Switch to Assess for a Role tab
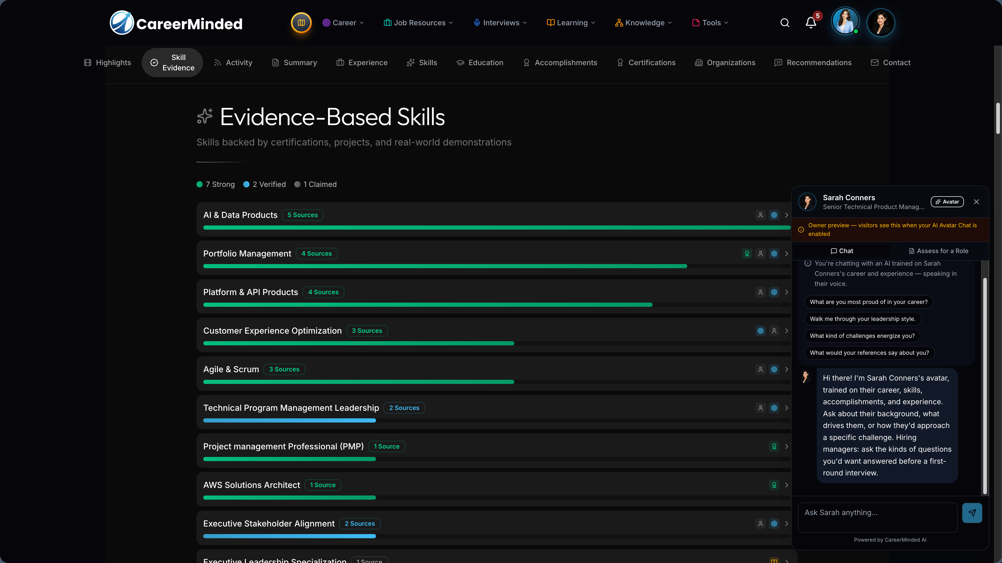Screen dimensions: 1002x563 [x=938, y=251]
